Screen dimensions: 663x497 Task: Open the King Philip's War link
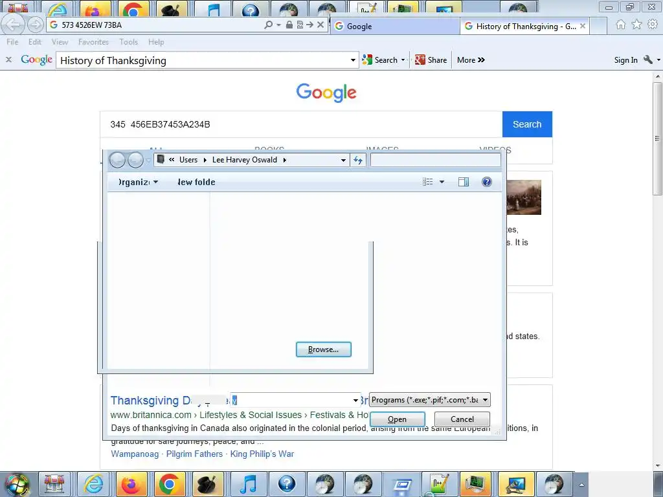click(262, 454)
